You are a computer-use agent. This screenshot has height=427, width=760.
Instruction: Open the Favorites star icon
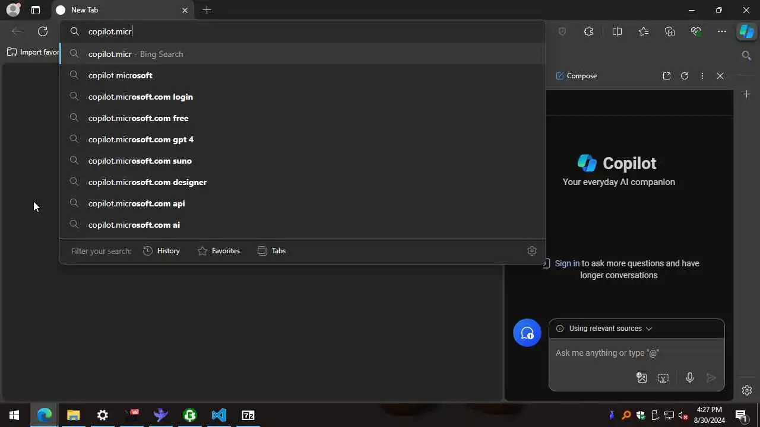coord(644,31)
